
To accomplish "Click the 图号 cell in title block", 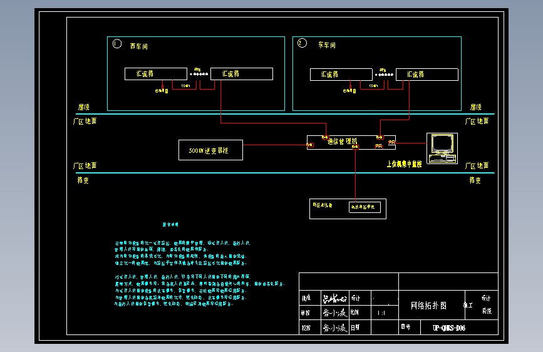I will pyautogui.click(x=410, y=327).
